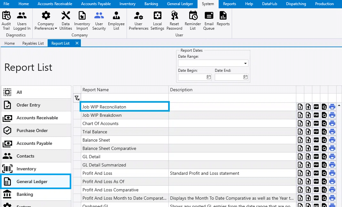
Task: Close the Report List tab
Action: pos(77,43)
